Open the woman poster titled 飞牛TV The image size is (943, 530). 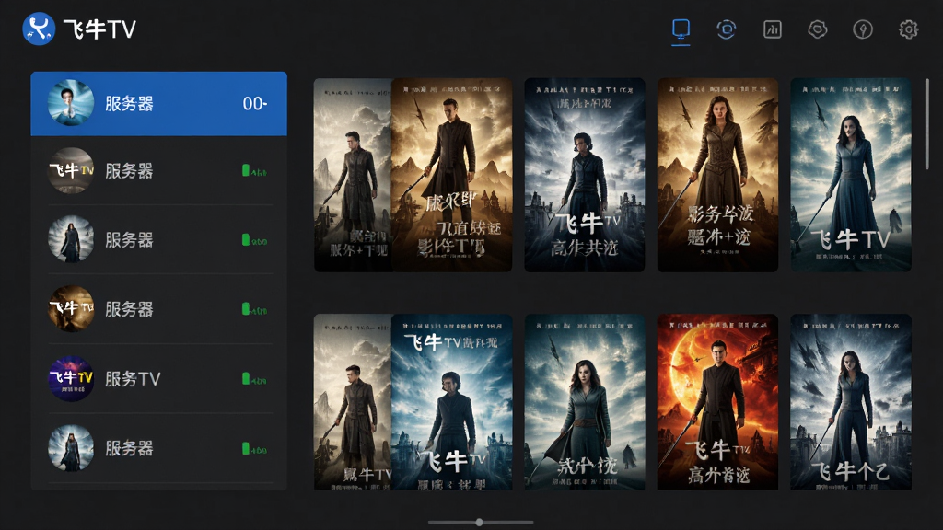(x=851, y=175)
